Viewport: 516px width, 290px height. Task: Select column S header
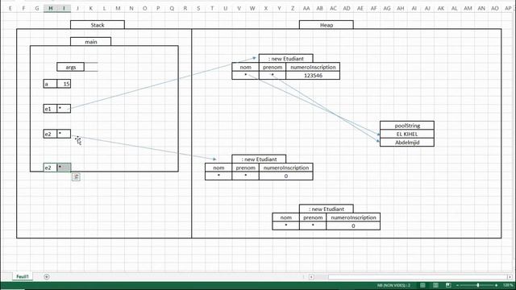coord(198,8)
